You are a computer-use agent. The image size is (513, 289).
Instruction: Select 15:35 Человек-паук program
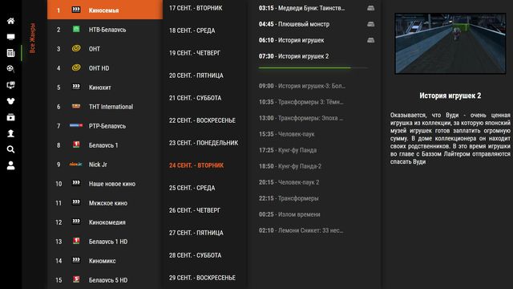287,134
